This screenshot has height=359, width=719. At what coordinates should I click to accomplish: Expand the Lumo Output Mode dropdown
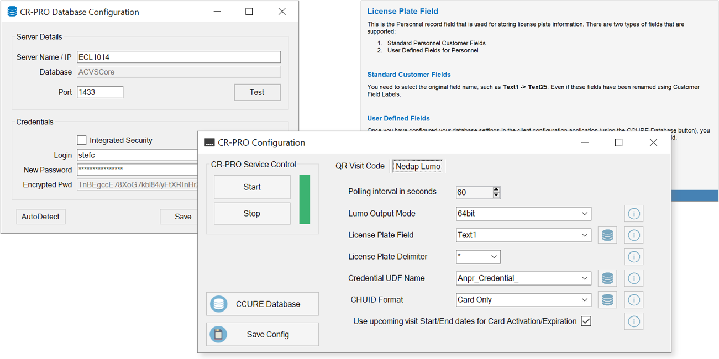tap(585, 214)
